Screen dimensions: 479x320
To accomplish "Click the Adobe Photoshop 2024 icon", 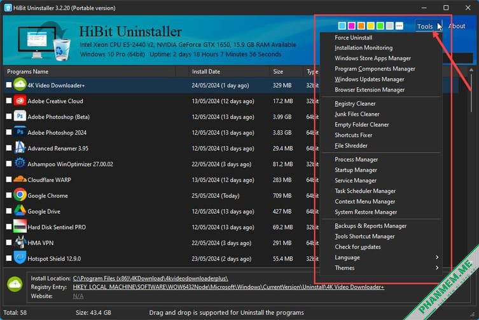I will [x=20, y=132].
